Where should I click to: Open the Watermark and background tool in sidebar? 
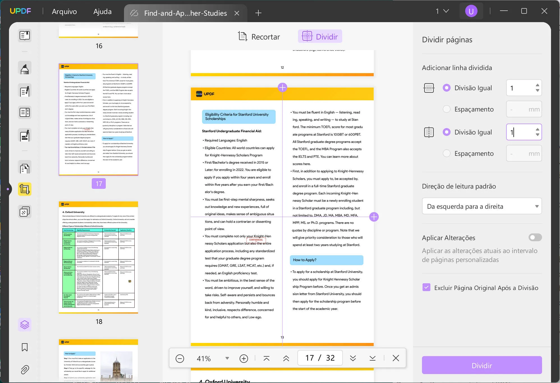(x=25, y=212)
